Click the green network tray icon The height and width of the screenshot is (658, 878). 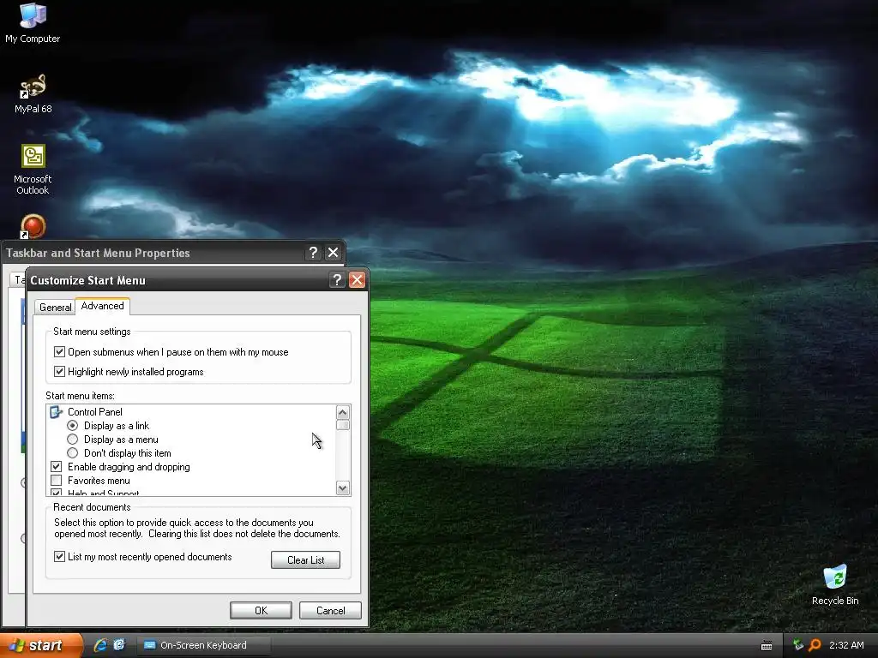[798, 645]
